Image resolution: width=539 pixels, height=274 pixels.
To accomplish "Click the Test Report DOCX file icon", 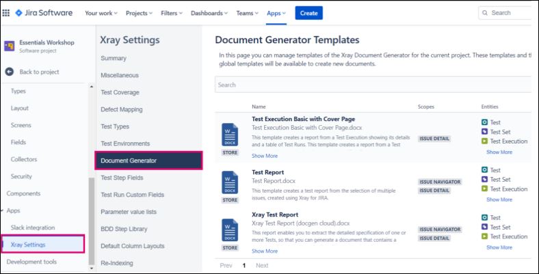I will point(230,182).
